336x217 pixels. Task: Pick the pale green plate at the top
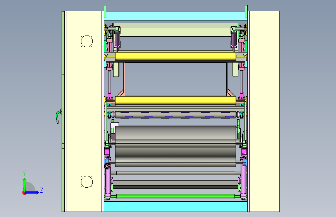coord(176,30)
